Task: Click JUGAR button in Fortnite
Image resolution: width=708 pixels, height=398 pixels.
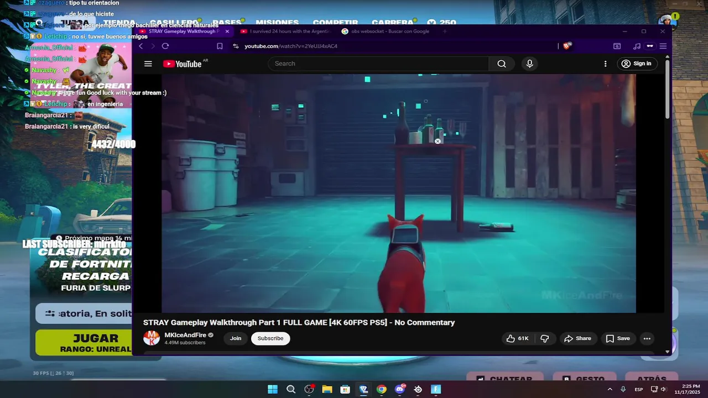Action: point(84,343)
